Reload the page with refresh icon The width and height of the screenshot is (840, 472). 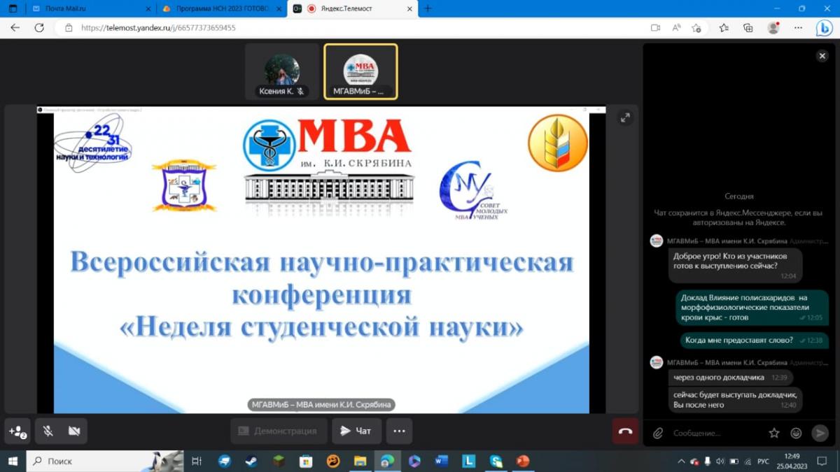click(x=39, y=28)
